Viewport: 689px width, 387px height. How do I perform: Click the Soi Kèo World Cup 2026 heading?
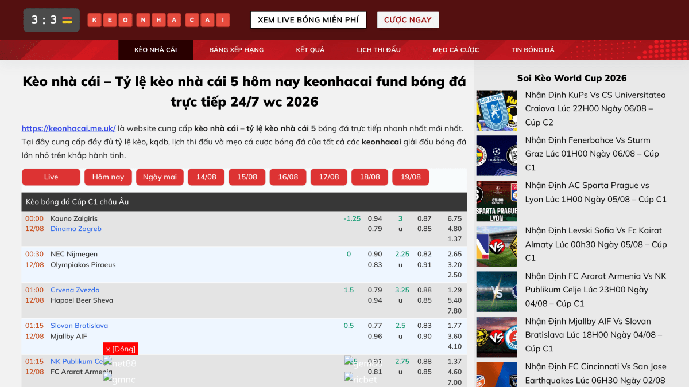(x=572, y=78)
